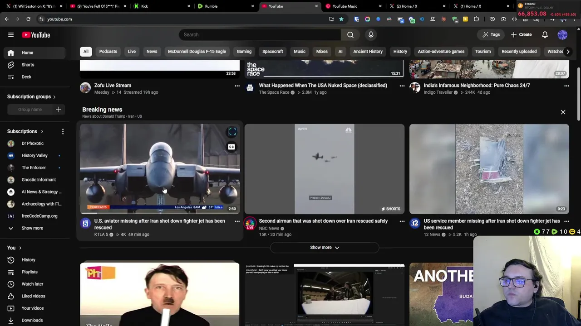Viewport: 581px width, 326px height.
Task: Select the Ancient History filter chip
Action: (x=368, y=52)
